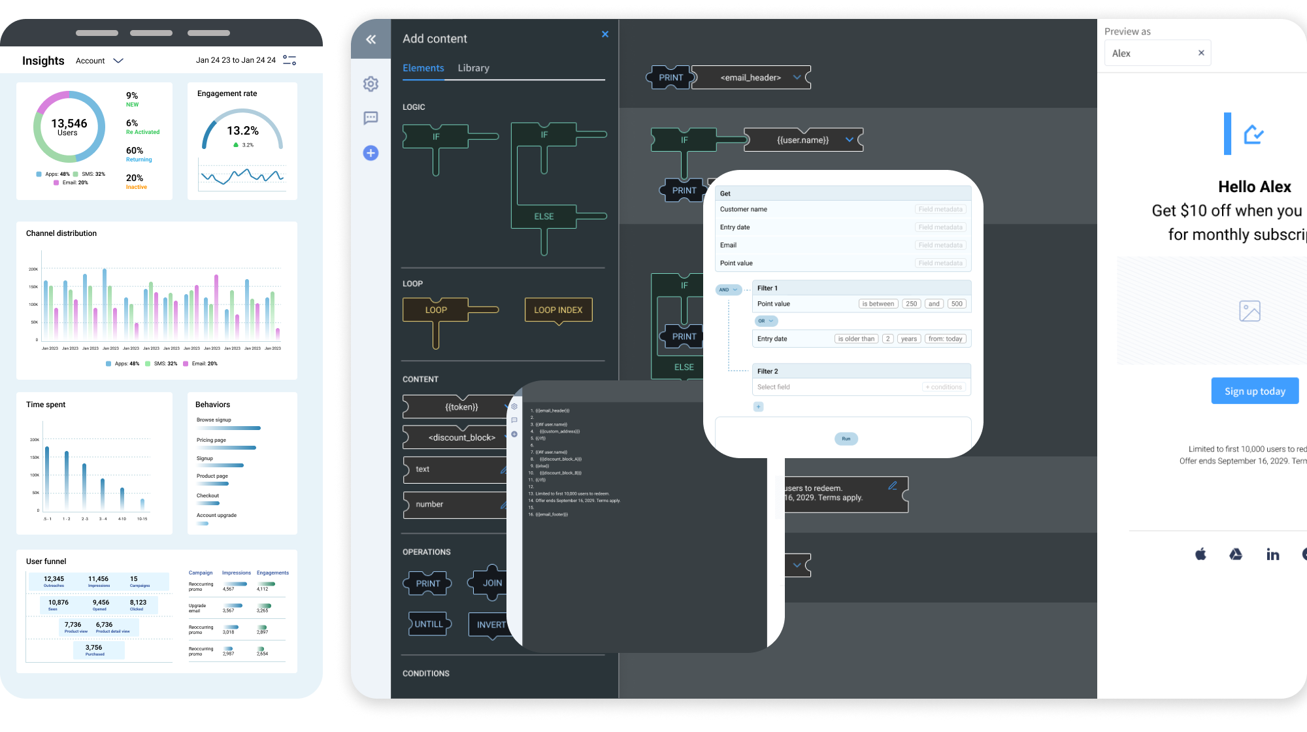The height and width of the screenshot is (732, 1307).
Task: Click Field metadata for Email row
Action: [x=940, y=245]
